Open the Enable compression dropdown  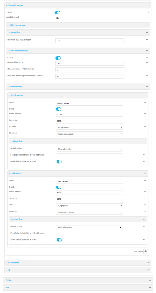point(90,212)
